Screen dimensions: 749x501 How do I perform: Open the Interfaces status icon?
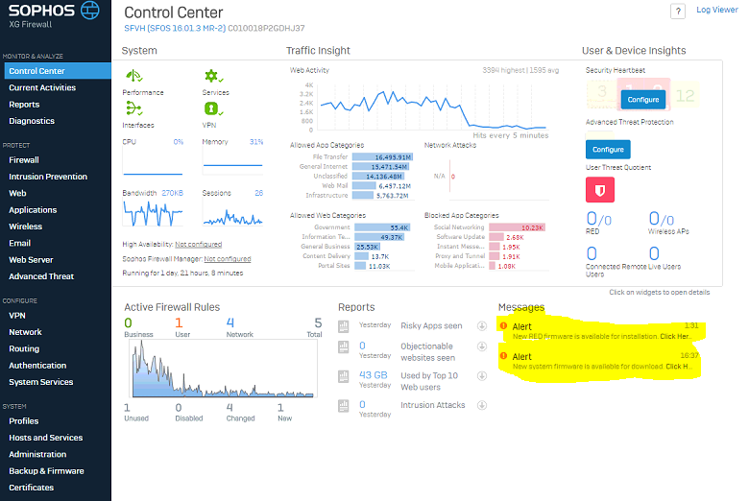tap(134, 108)
